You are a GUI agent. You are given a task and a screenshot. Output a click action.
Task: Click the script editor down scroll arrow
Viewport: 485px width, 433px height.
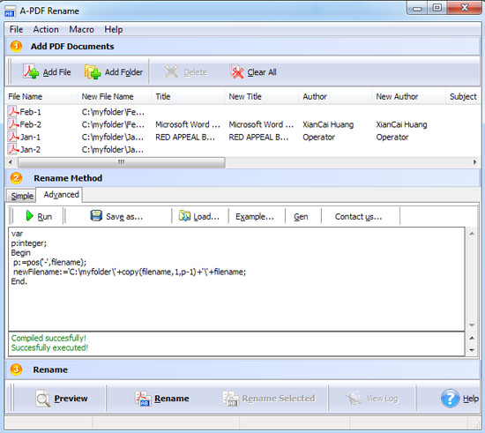point(472,325)
